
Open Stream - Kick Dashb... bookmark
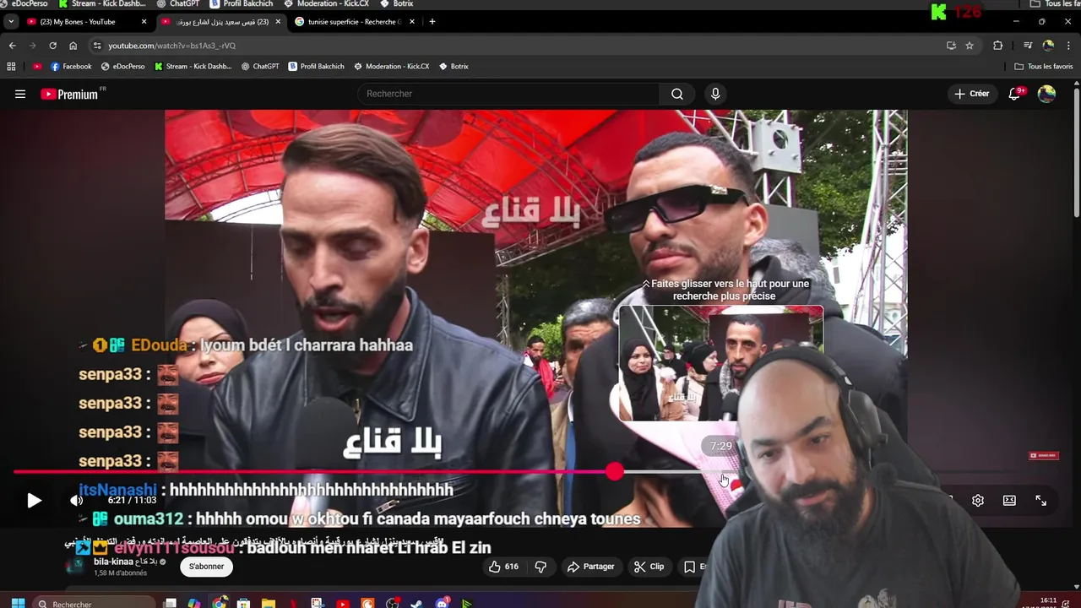click(193, 67)
